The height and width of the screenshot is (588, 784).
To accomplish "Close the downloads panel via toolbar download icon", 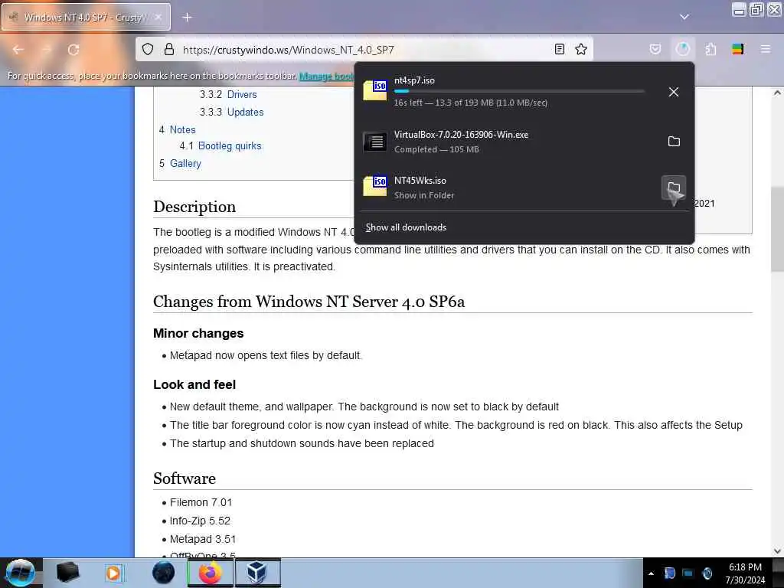I will [682, 49].
